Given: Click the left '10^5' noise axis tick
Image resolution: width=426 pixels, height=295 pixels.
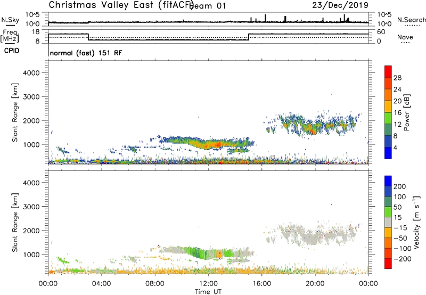Looking at the screenshot, I should 32,15.
